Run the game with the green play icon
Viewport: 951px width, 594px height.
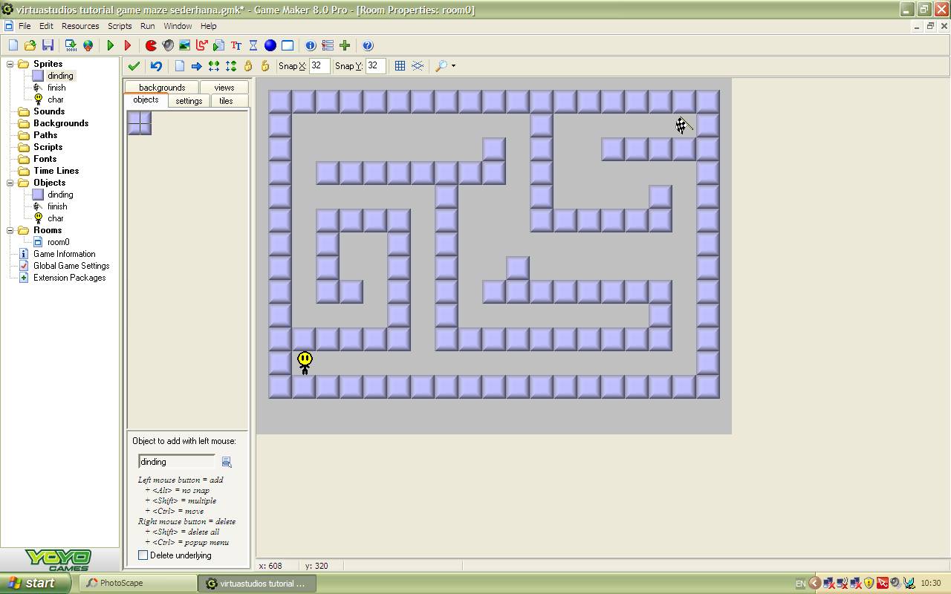(109, 45)
